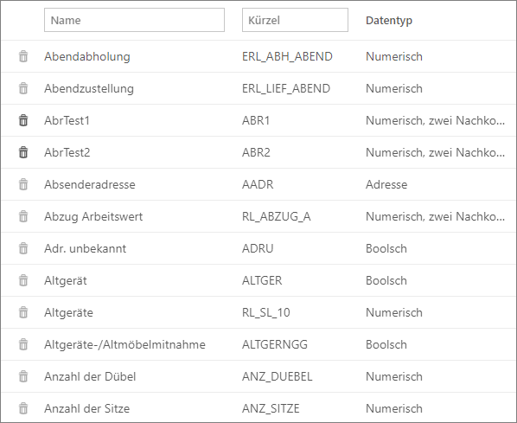This screenshot has height=423, width=517.
Task: Click trash icon beside Abendabholung
Action: (23, 56)
